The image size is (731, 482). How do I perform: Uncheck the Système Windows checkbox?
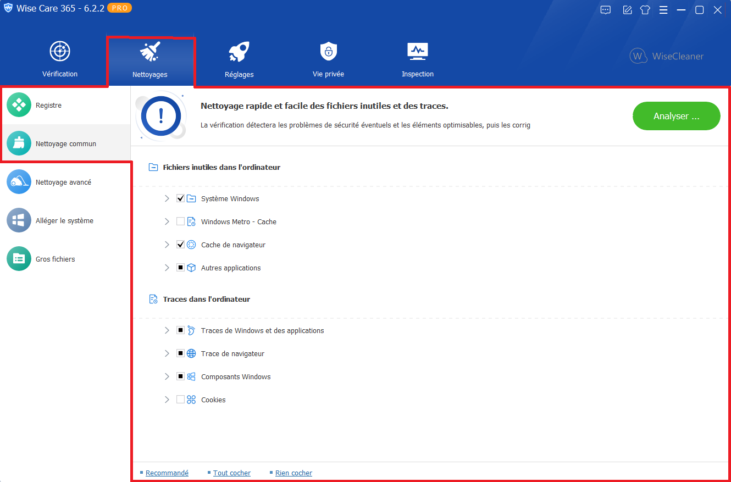click(180, 198)
